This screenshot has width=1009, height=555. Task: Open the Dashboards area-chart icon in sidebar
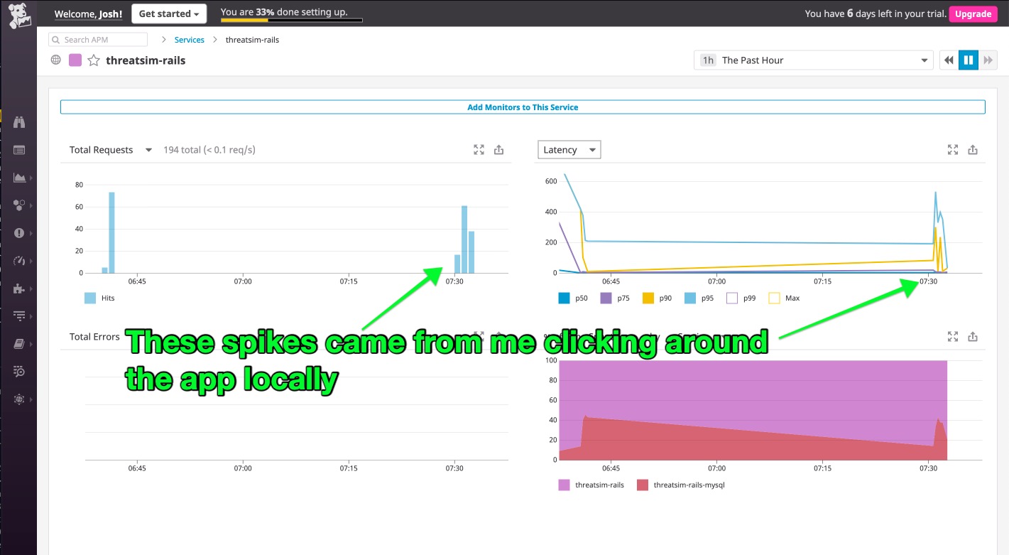click(x=19, y=178)
